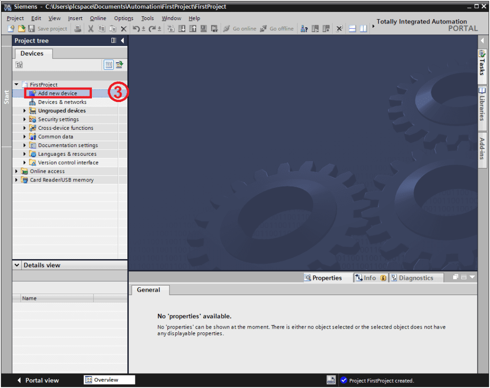Toggle the Details view section
The image size is (490, 388).
[17, 265]
